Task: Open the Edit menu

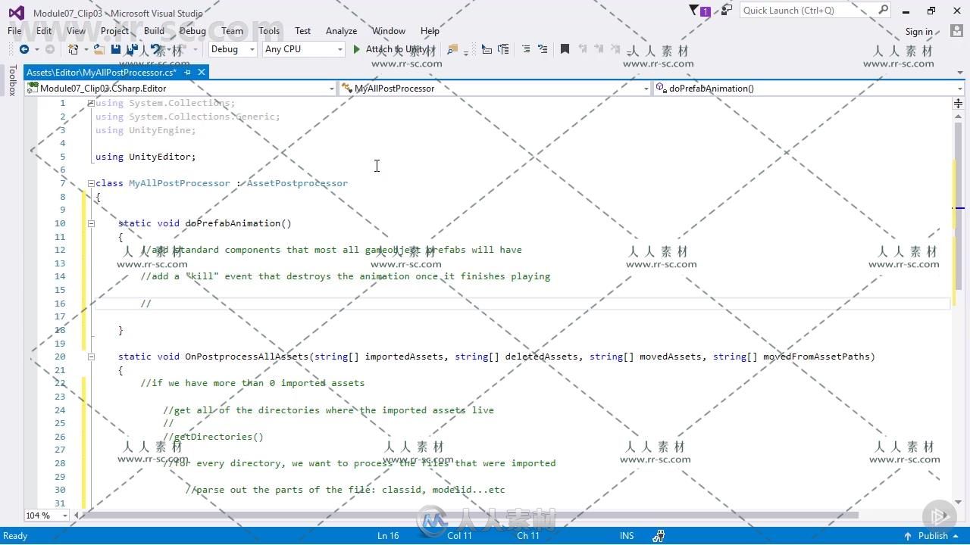Action: click(44, 31)
